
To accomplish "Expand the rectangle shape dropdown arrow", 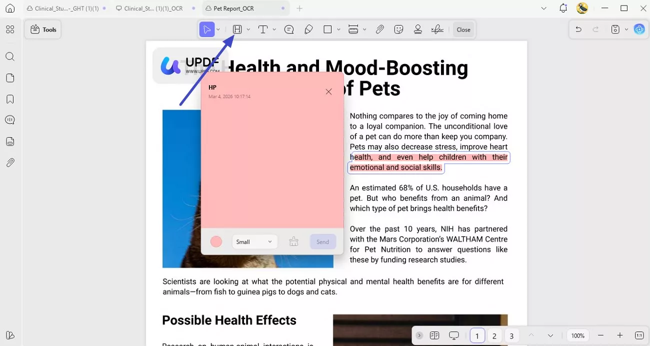I will 338,30.
